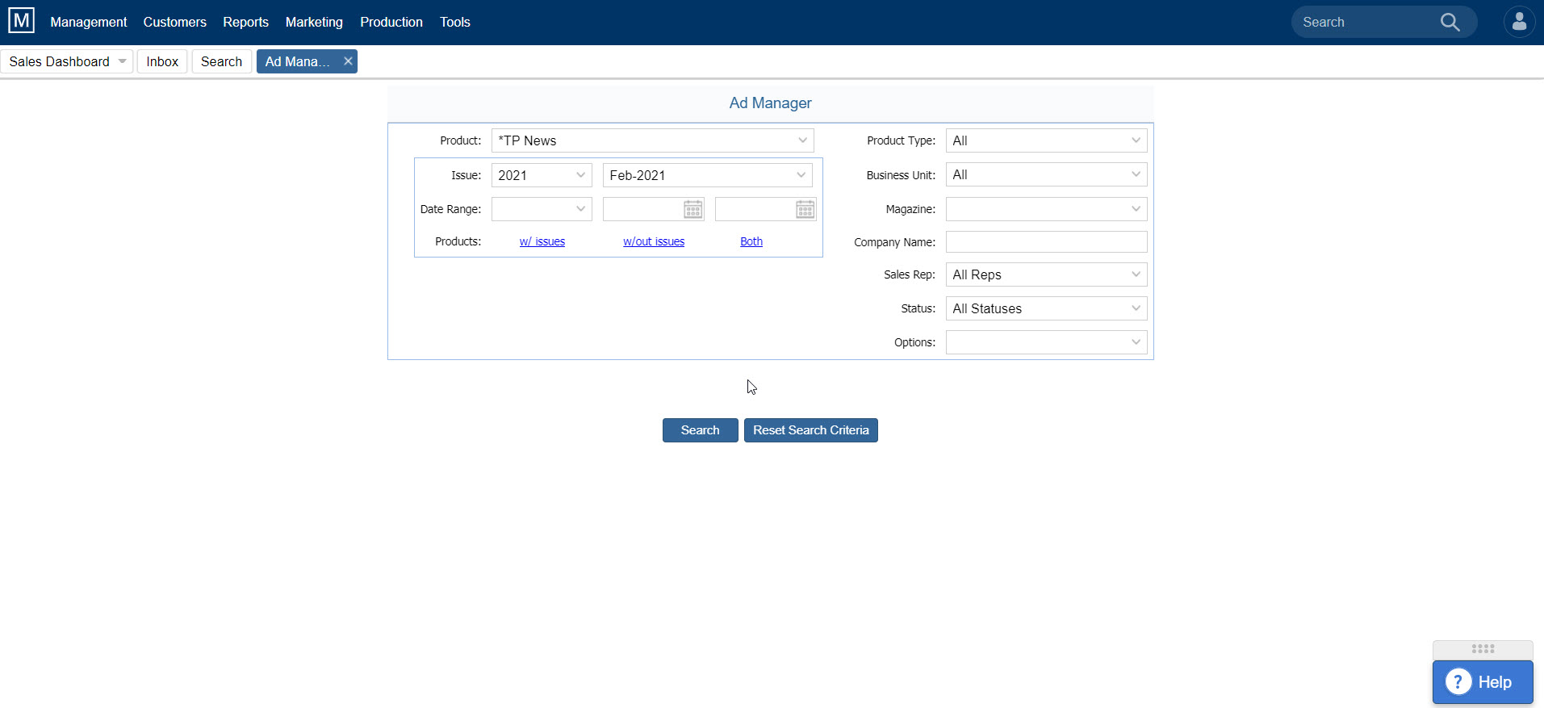Open the Product dropdown showing *TP News
The image size is (1544, 708).
pos(652,140)
